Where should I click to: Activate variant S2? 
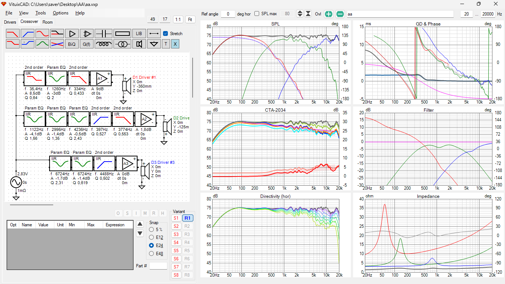click(176, 226)
